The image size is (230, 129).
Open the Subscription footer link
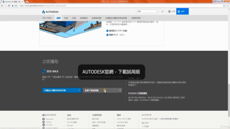(124, 119)
